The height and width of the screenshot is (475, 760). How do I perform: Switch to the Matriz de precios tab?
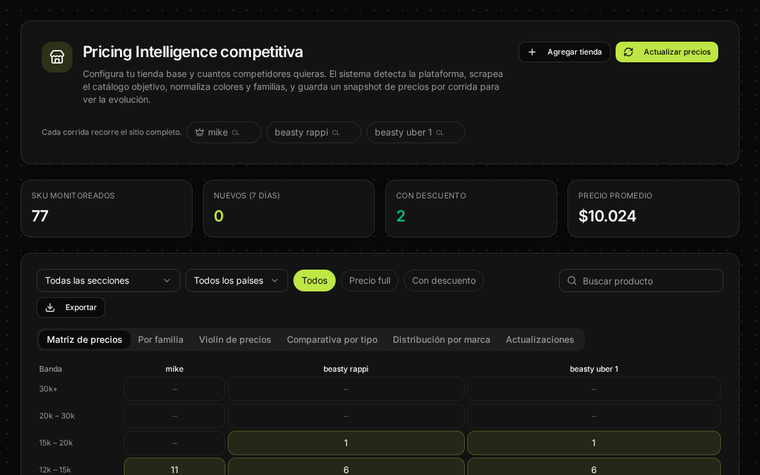point(84,340)
